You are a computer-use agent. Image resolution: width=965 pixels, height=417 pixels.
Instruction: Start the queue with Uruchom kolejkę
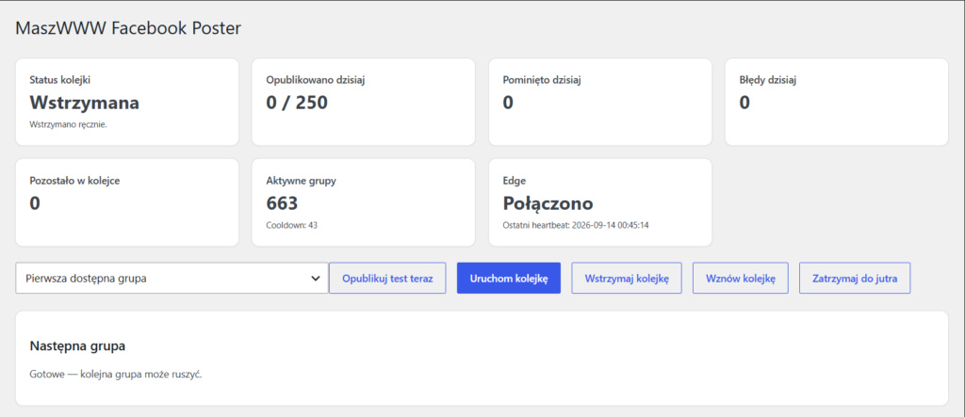pos(508,278)
